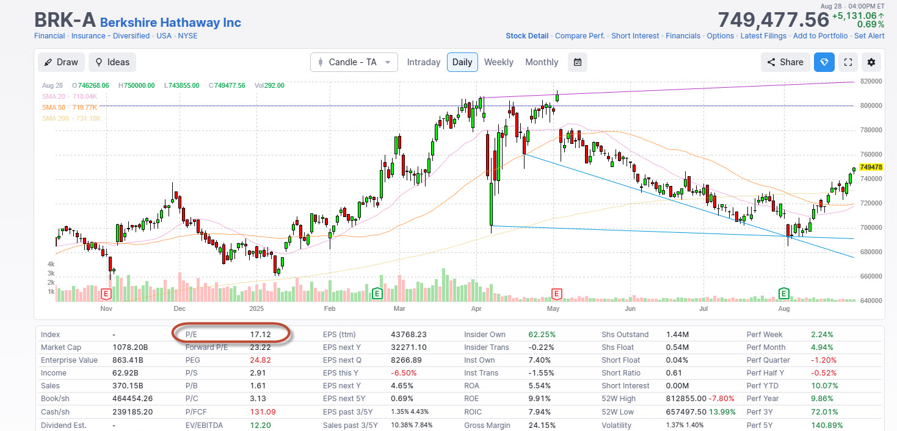Open chart settings gear
Viewport: 897px width, 431px height.
(x=871, y=62)
